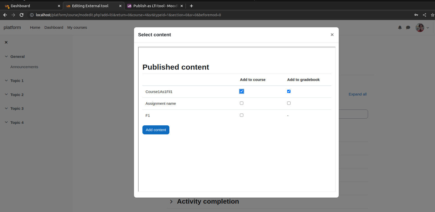Close the course index drawer X
435x212 pixels.
6,42
